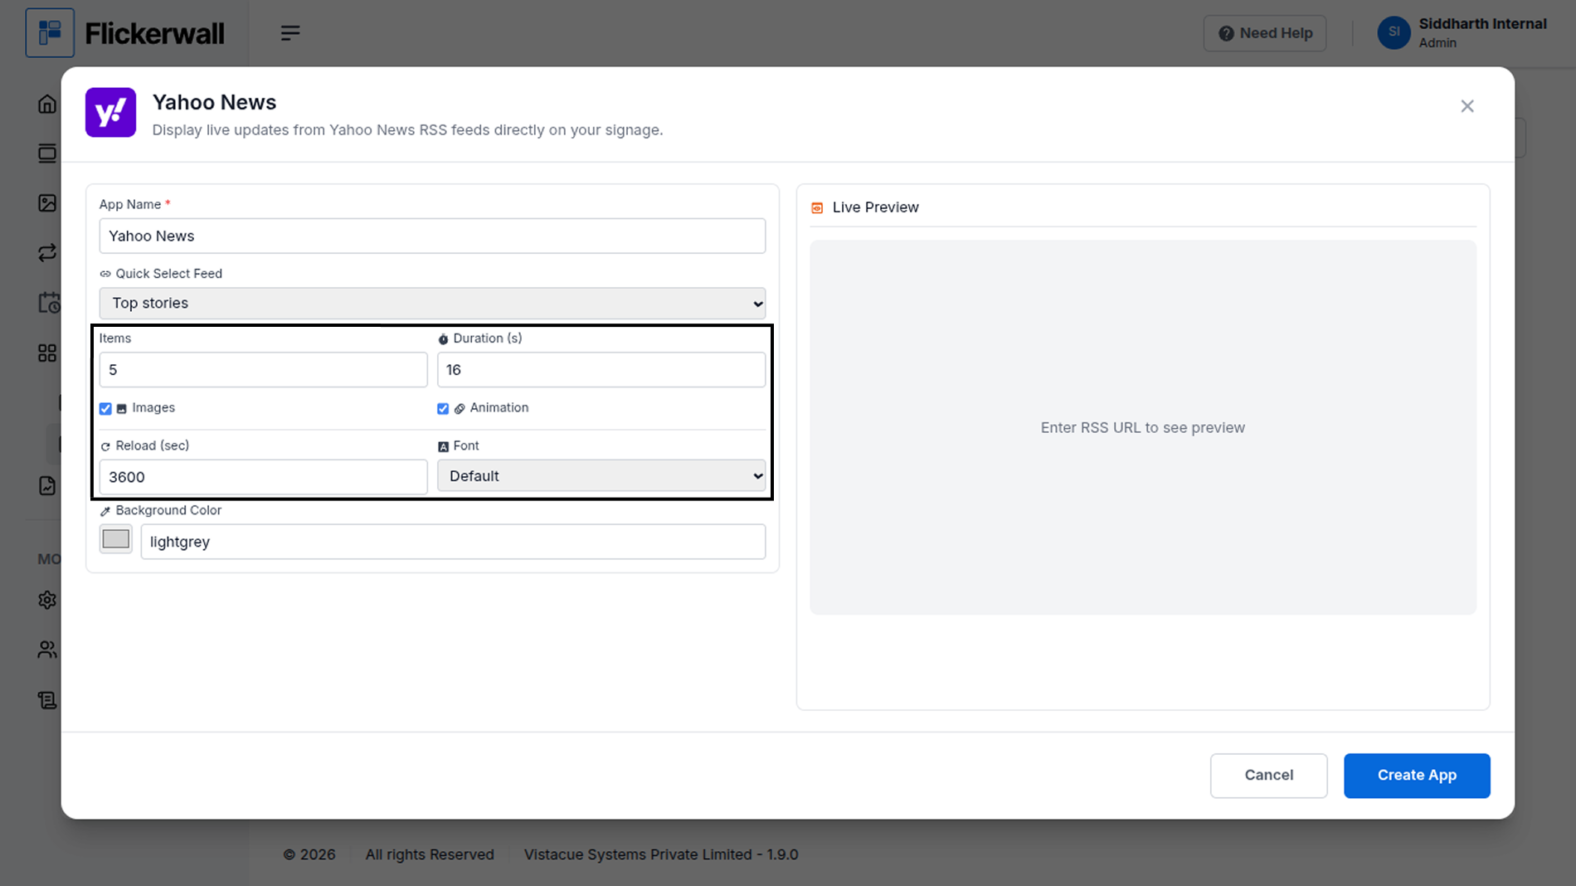This screenshot has width=1576, height=886.
Task: Click the Yahoo News purple logo icon
Action: coord(110,112)
